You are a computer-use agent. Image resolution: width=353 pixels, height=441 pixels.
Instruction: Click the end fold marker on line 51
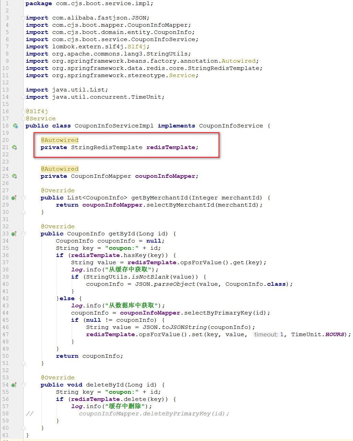pyautogui.click(x=23, y=363)
